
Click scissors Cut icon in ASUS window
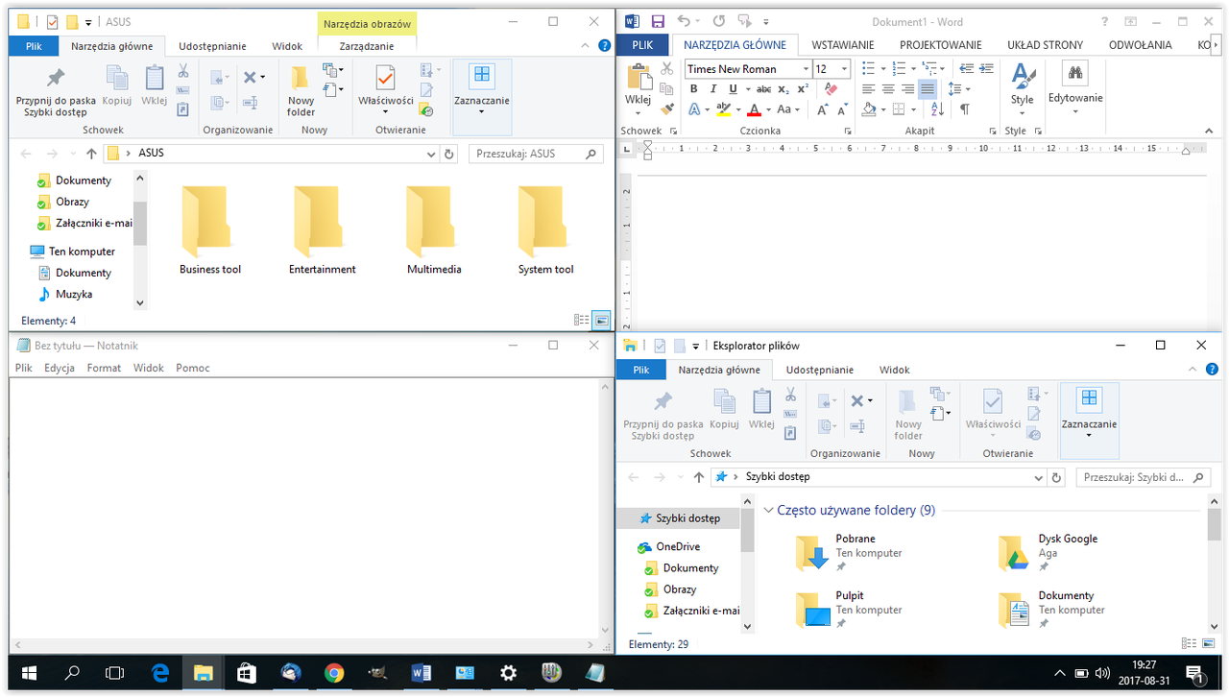tap(182, 71)
